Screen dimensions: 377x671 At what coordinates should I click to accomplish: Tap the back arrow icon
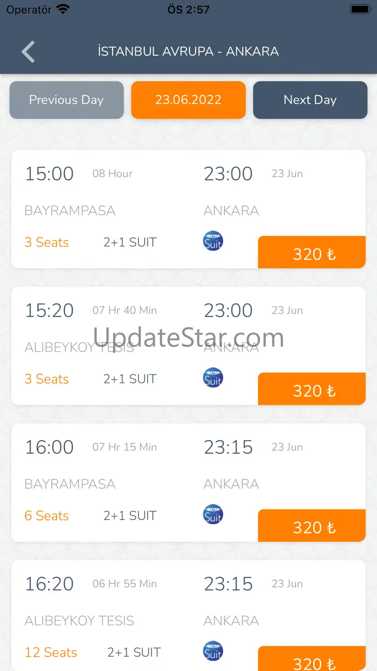[x=29, y=52]
